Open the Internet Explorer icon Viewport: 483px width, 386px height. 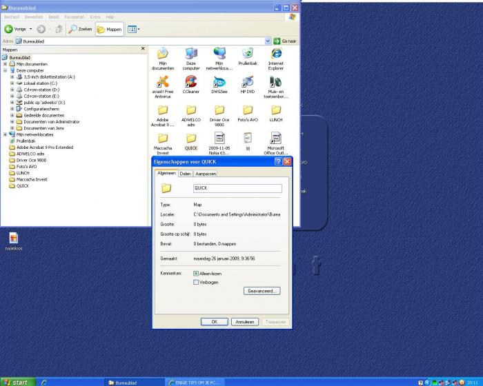[x=276, y=54]
